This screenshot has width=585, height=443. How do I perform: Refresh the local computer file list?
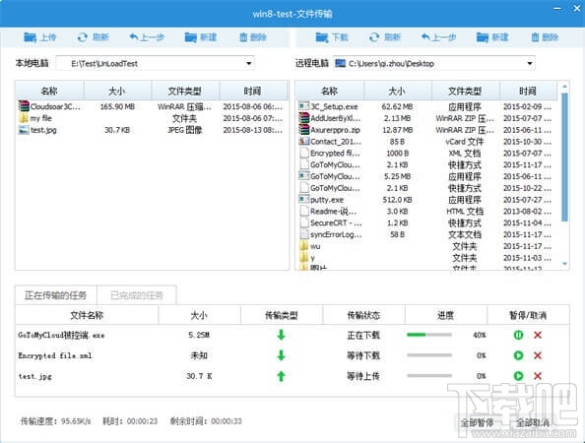click(x=93, y=37)
